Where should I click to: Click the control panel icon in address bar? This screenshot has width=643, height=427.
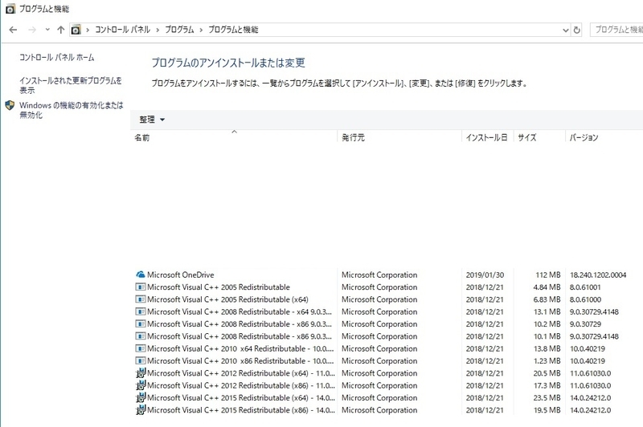(x=76, y=30)
